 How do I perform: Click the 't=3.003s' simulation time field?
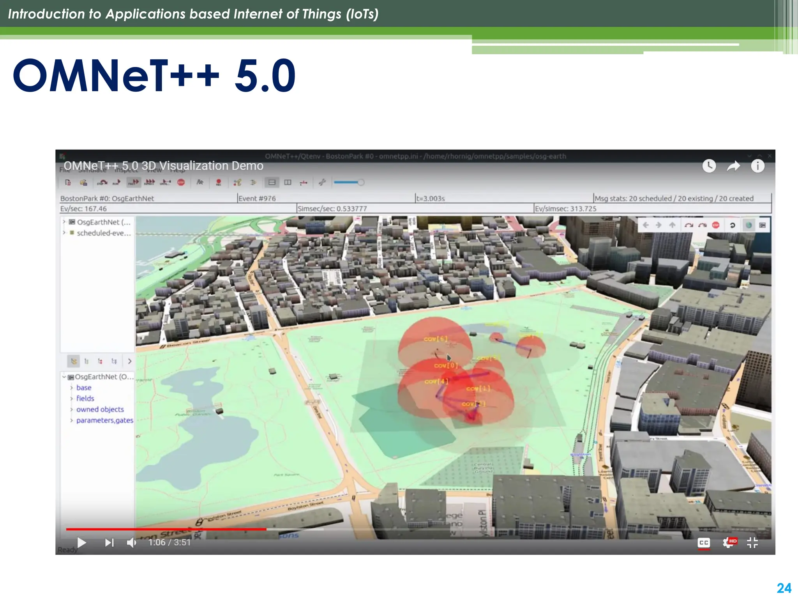[x=504, y=198]
